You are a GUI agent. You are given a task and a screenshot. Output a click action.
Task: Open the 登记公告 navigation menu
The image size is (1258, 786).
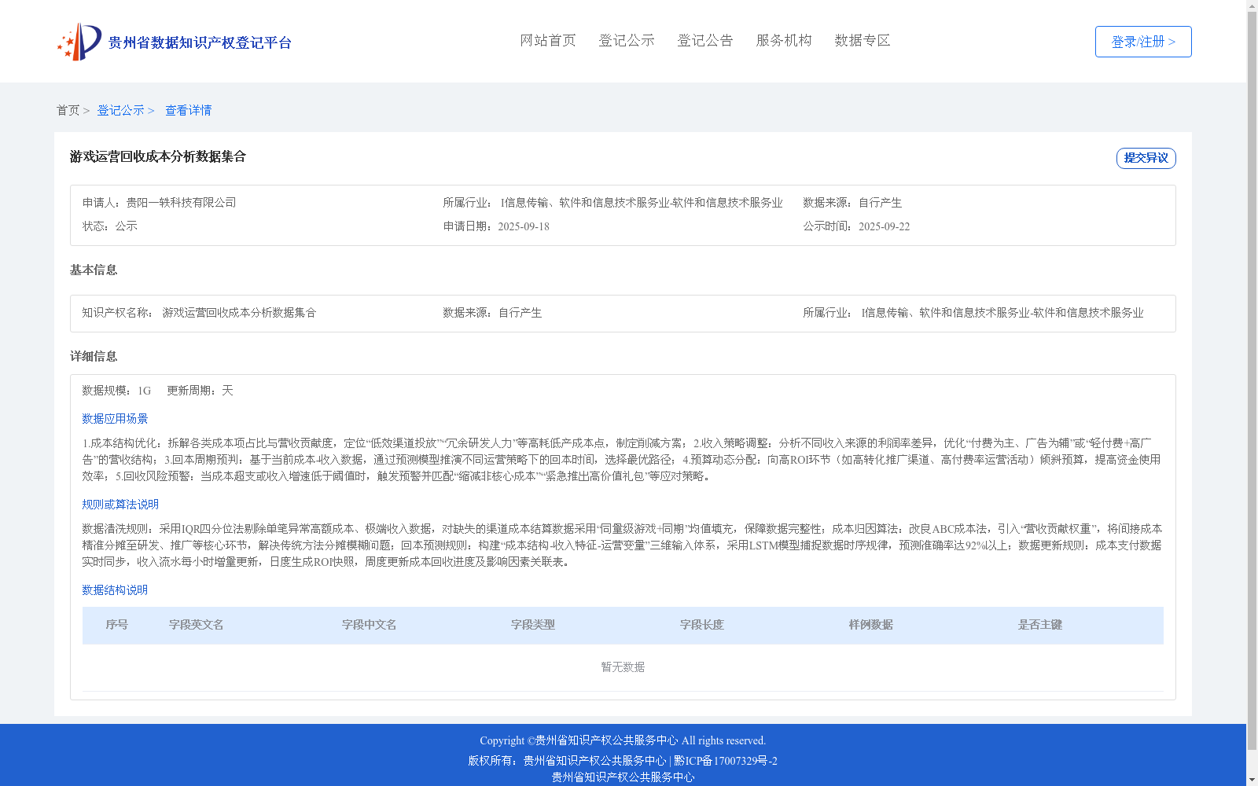click(705, 40)
